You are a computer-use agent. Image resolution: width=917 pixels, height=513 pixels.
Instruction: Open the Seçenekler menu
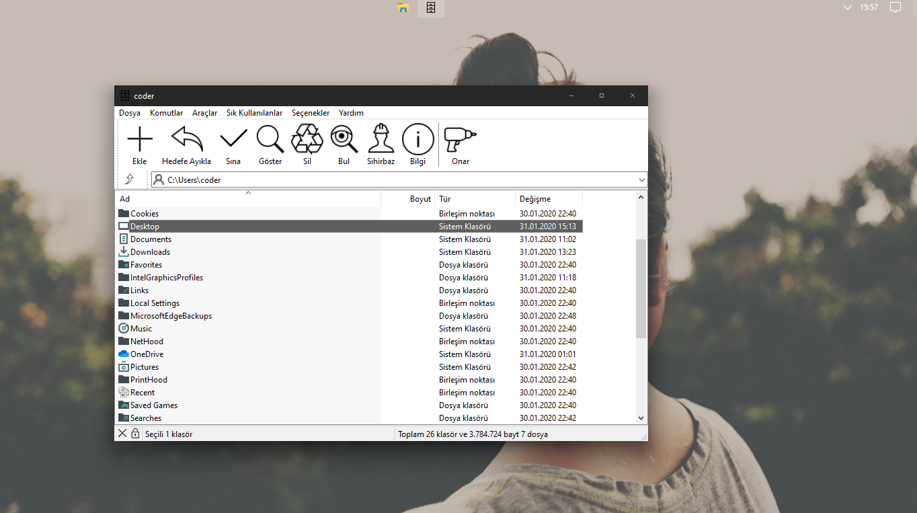pos(311,113)
